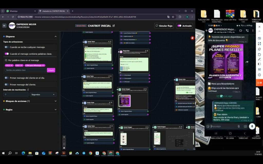Open the browser extensions puzzle icon

180,17
